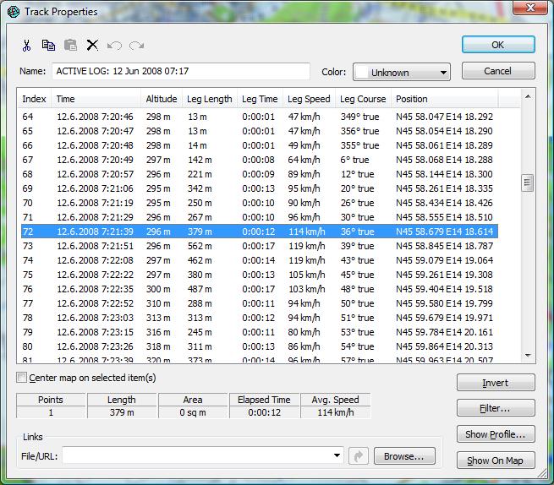Click the Cancel button
This screenshot has height=485, width=554.
point(498,71)
